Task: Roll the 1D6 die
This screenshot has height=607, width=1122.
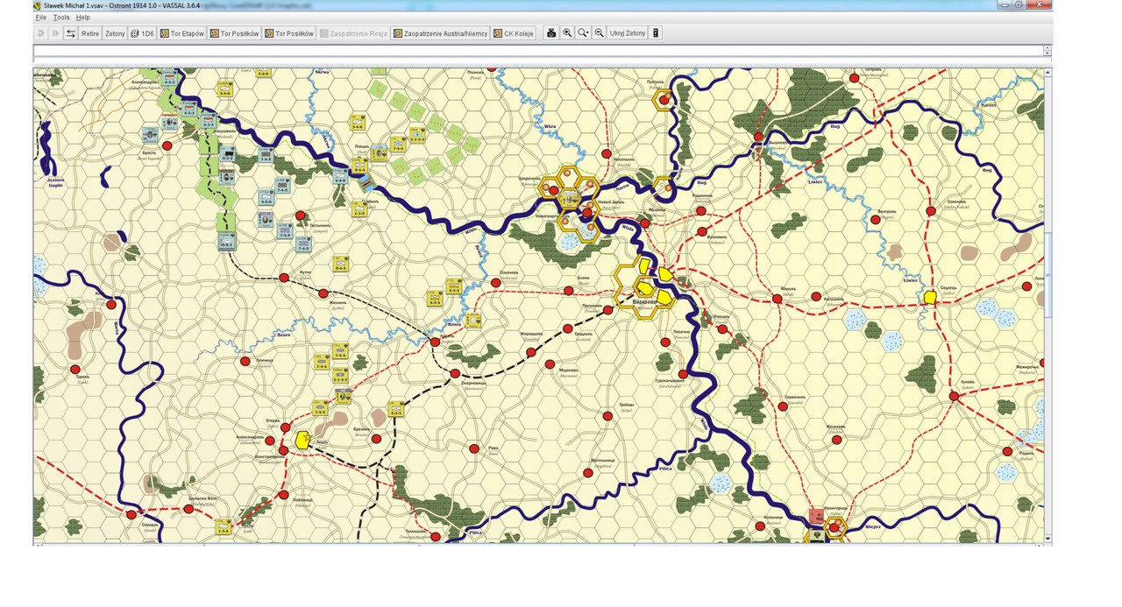Action: point(142,33)
